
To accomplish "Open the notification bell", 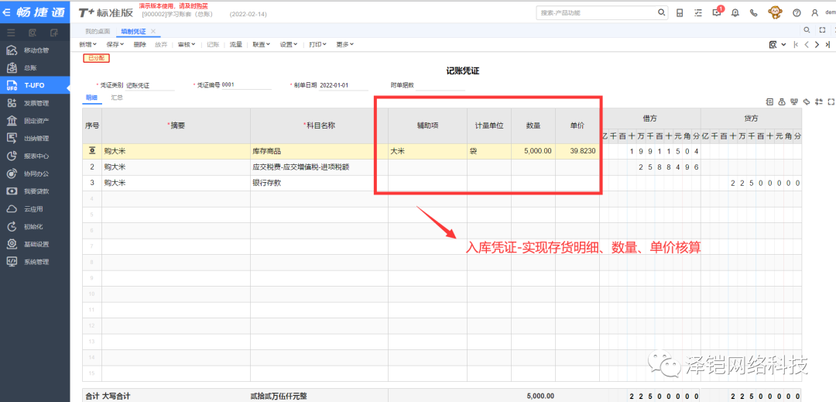I will tap(735, 12).
